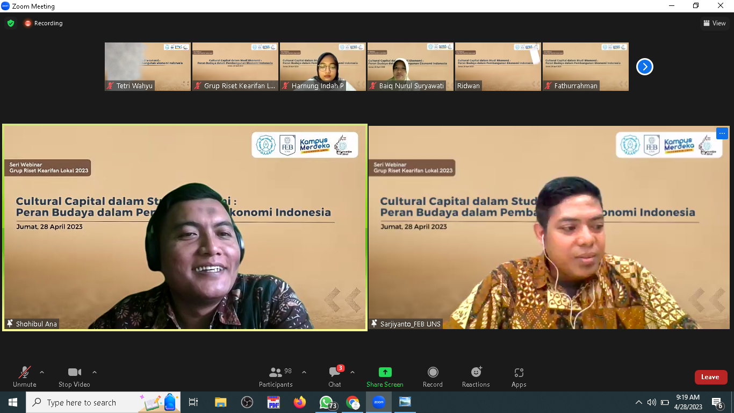Click the Zoom taskbar icon

tap(379, 402)
